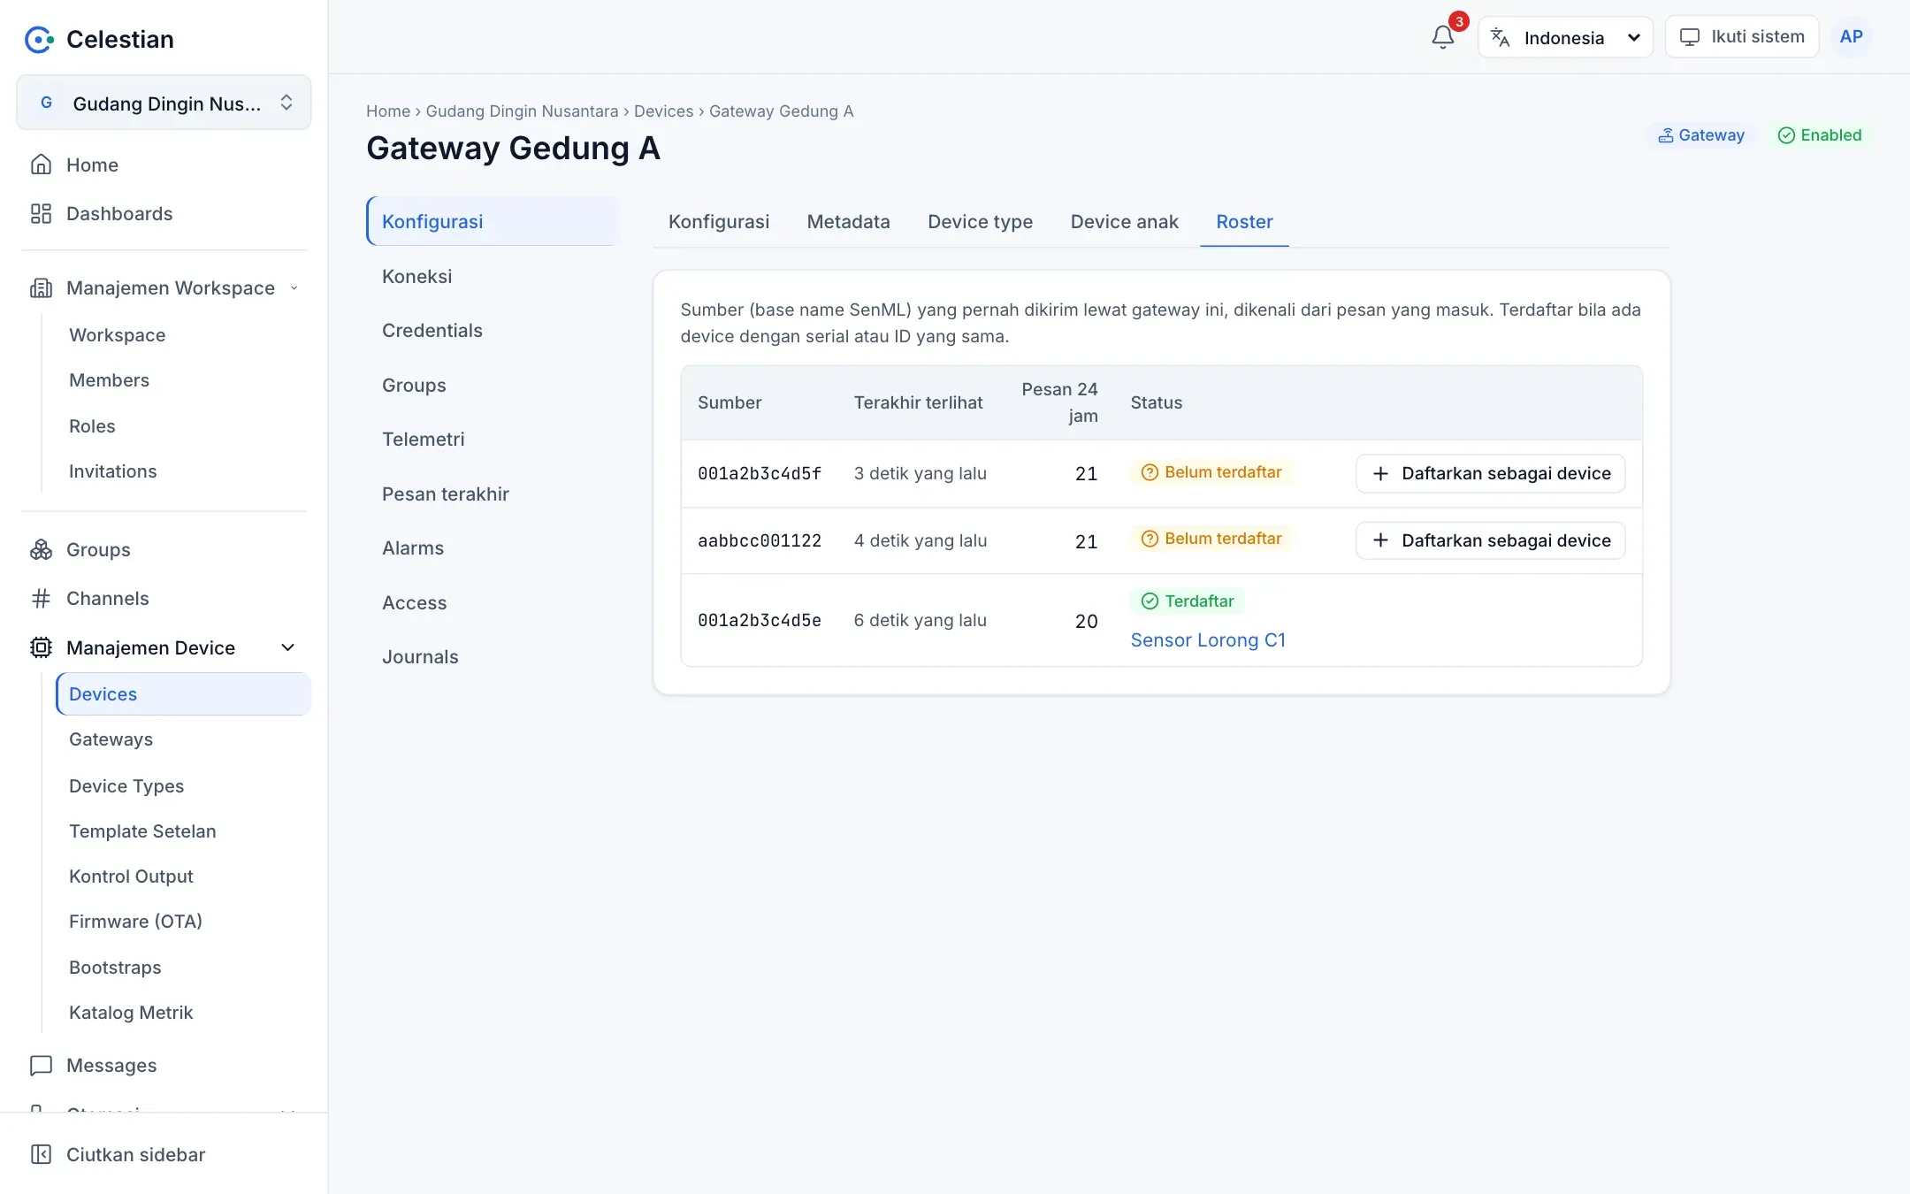Collapse Manajemen Device section chevron
Screen dimensions: 1910x1194
(287, 647)
